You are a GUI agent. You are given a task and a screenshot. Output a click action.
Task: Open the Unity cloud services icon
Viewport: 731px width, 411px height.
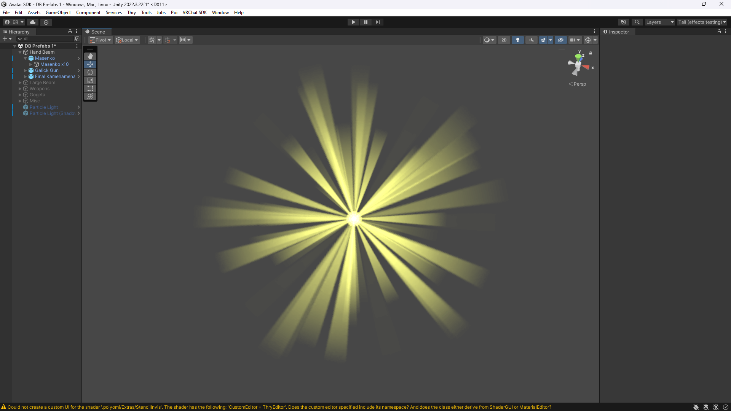point(33,22)
